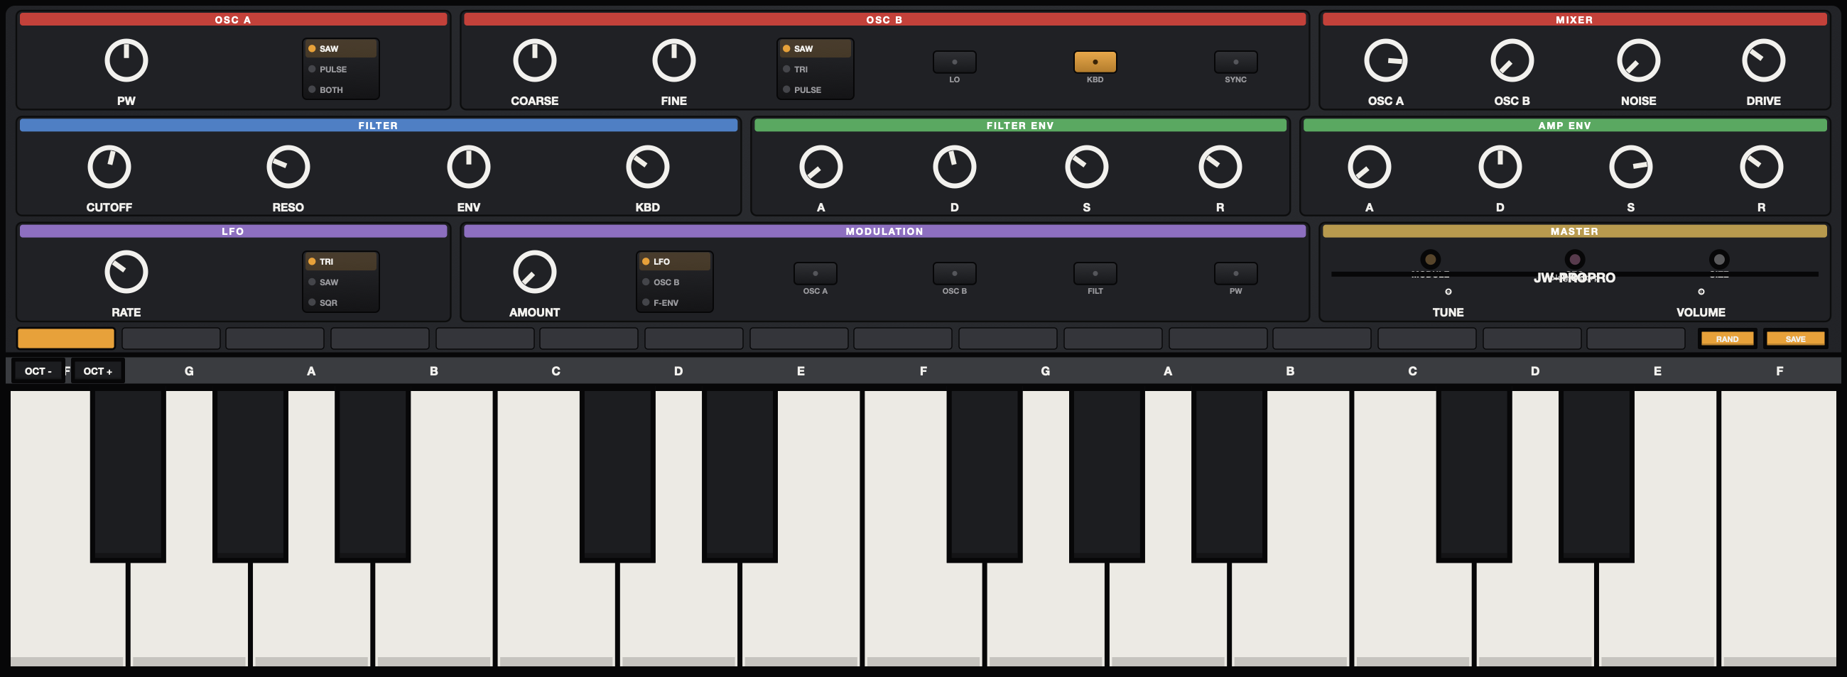Click the LFO RATE knob

coord(126,272)
